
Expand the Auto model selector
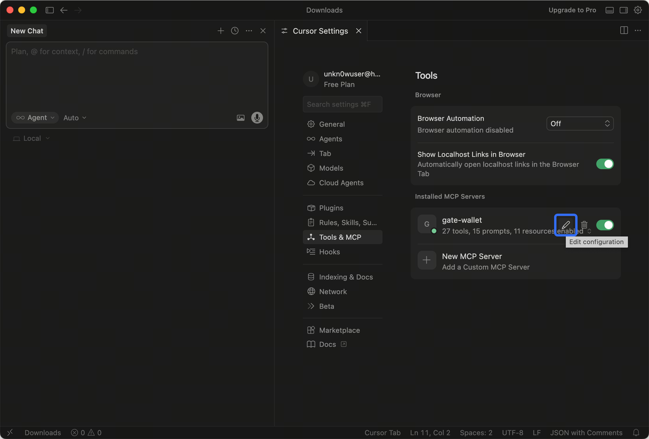[x=75, y=118]
